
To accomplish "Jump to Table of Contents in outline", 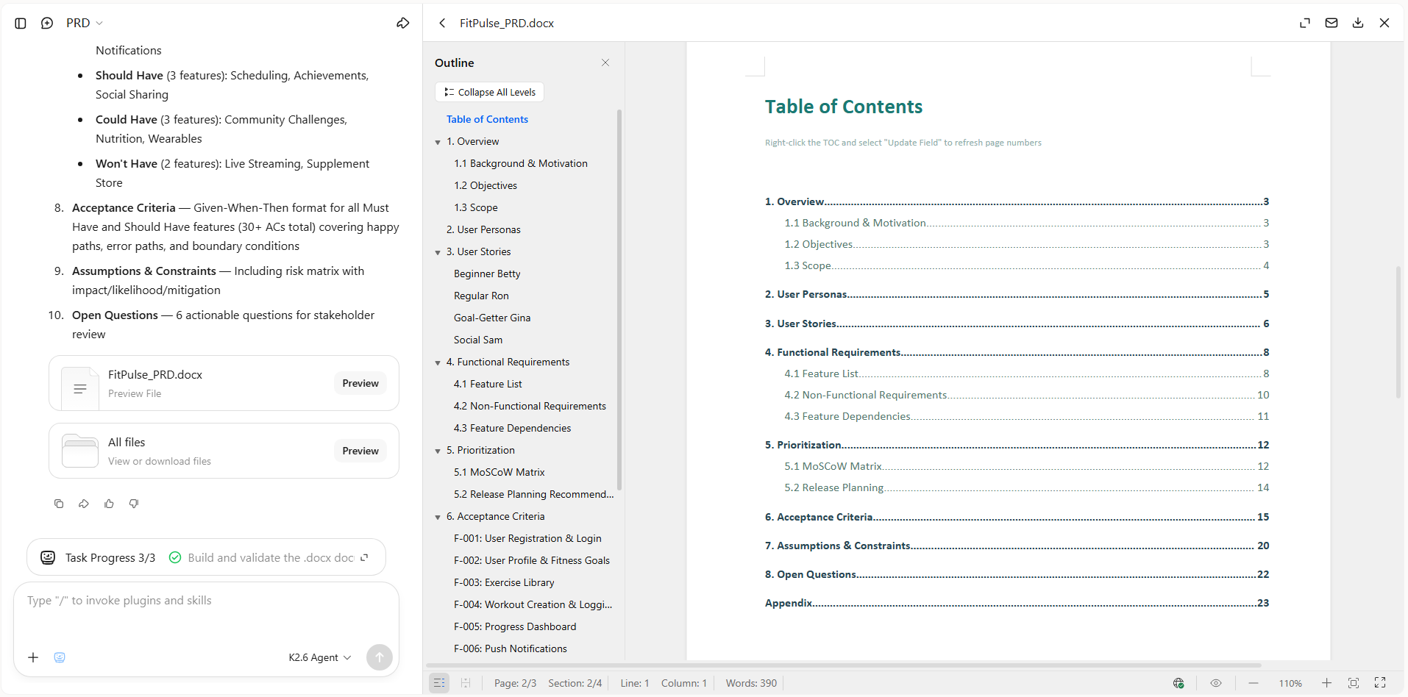I will point(487,119).
